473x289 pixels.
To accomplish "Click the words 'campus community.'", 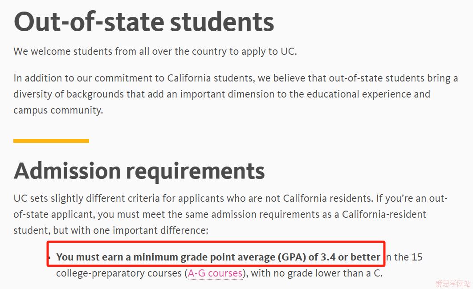I will click(x=58, y=110).
